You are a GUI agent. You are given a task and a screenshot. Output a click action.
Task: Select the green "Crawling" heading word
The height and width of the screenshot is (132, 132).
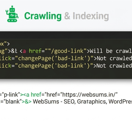pyautogui.click(x=43, y=16)
